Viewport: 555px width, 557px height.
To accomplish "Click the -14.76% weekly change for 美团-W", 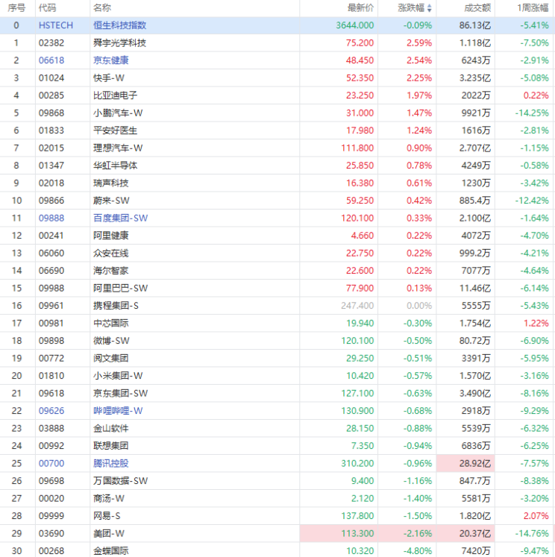I will (x=532, y=534).
